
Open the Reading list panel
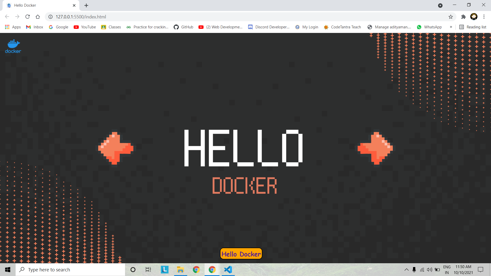[x=473, y=27]
